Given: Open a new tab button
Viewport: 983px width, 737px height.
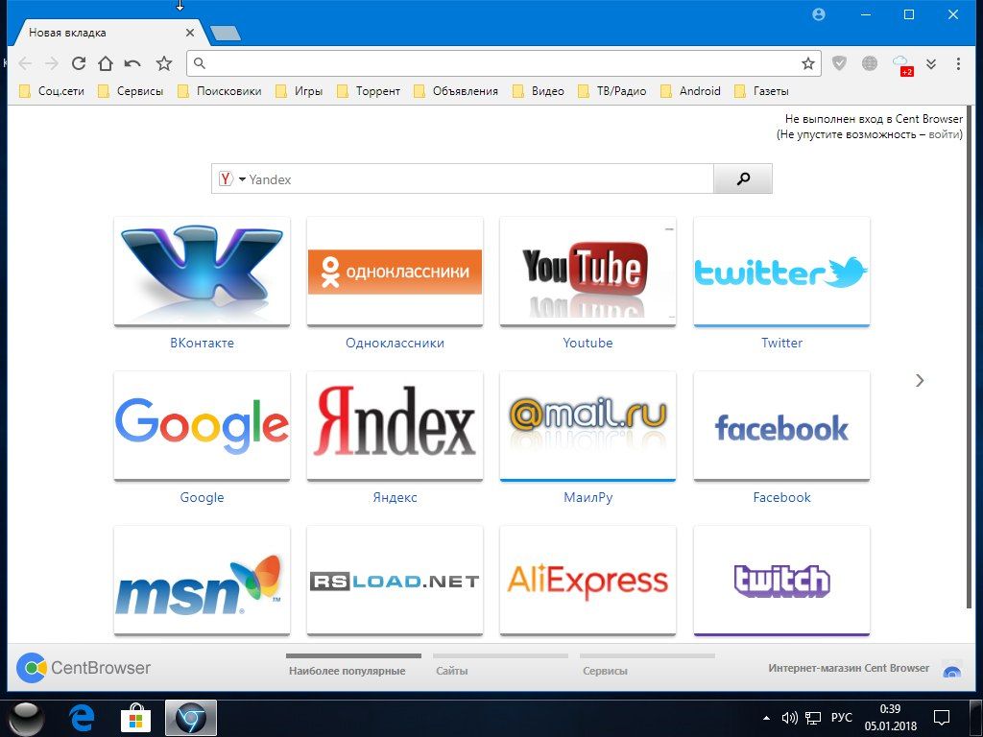Looking at the screenshot, I should tap(225, 34).
